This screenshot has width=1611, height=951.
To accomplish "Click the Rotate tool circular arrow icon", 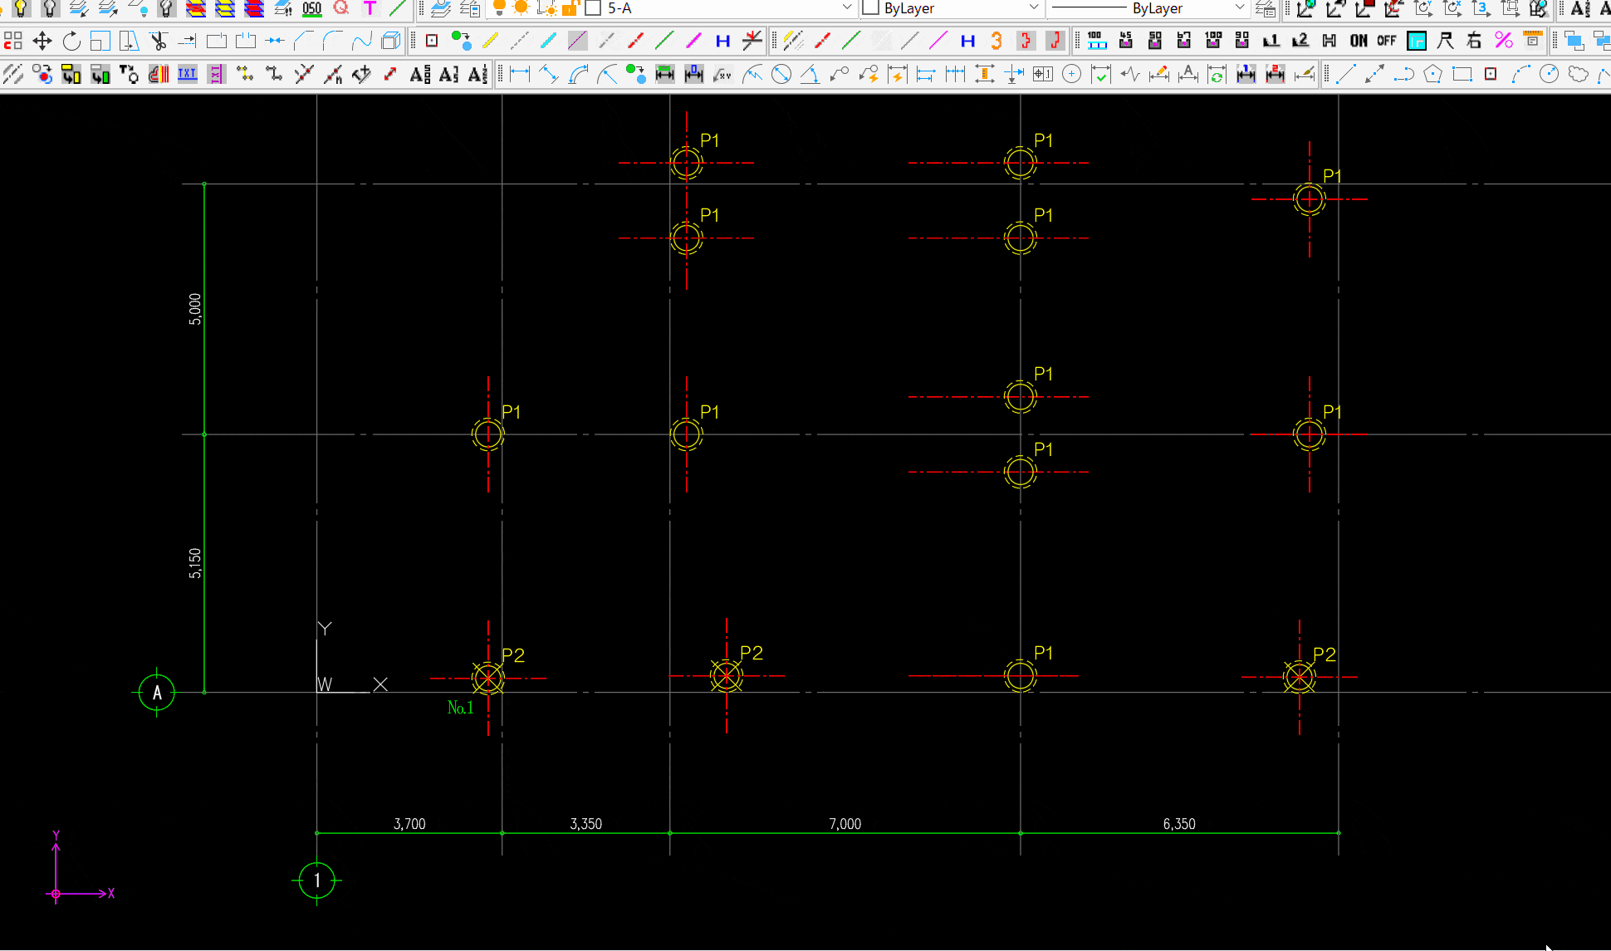I will (71, 41).
